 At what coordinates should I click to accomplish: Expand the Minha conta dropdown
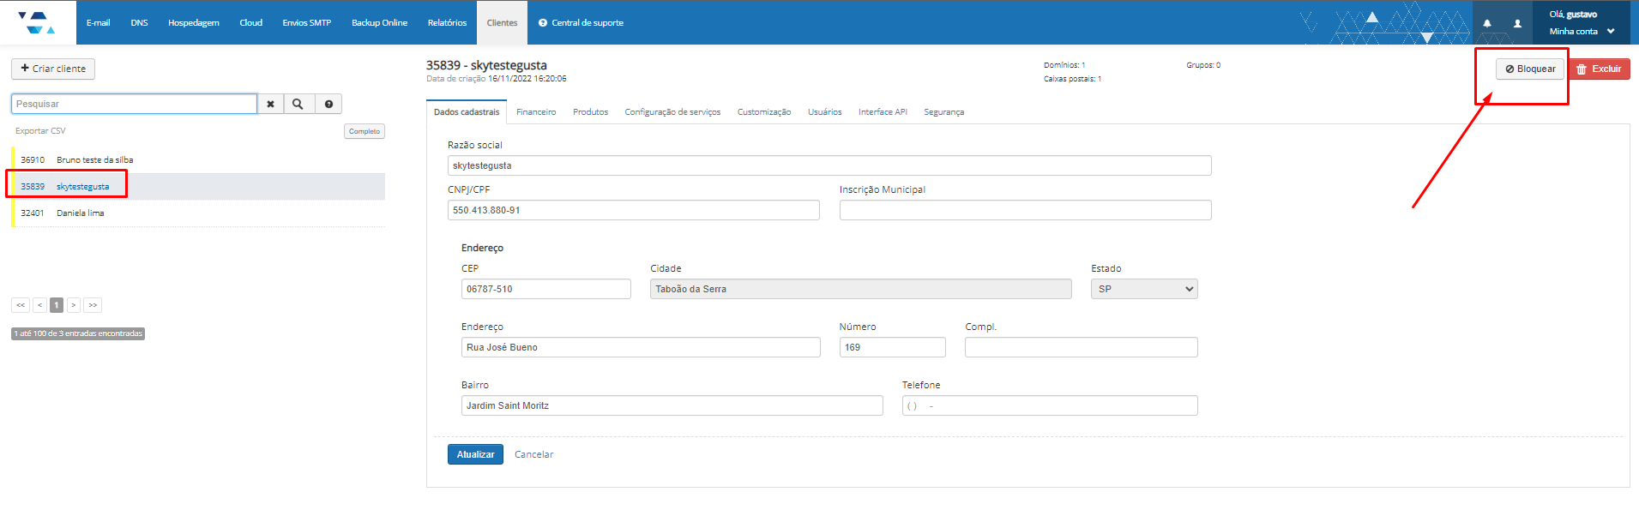[1582, 31]
